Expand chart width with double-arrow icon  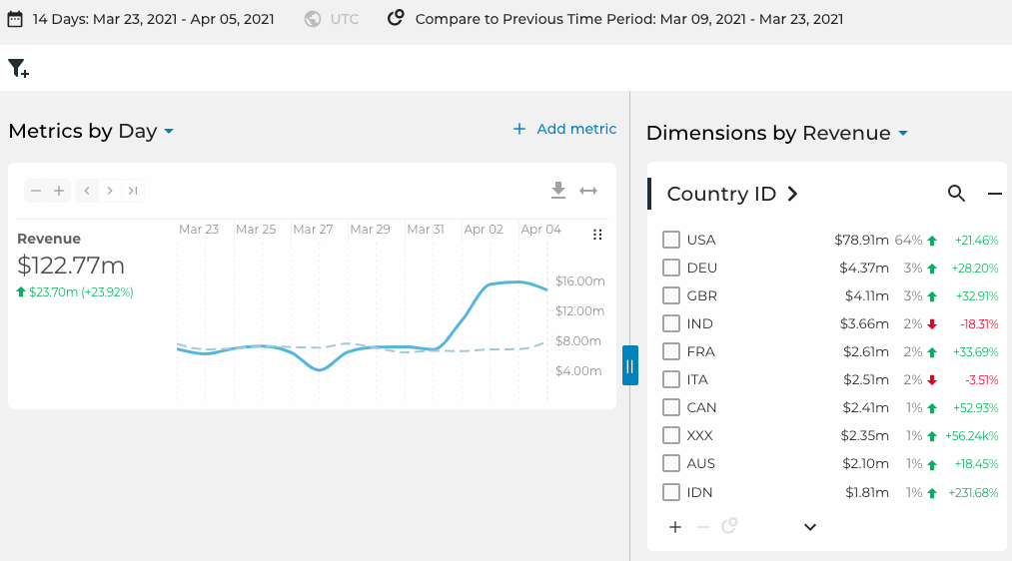[588, 191]
